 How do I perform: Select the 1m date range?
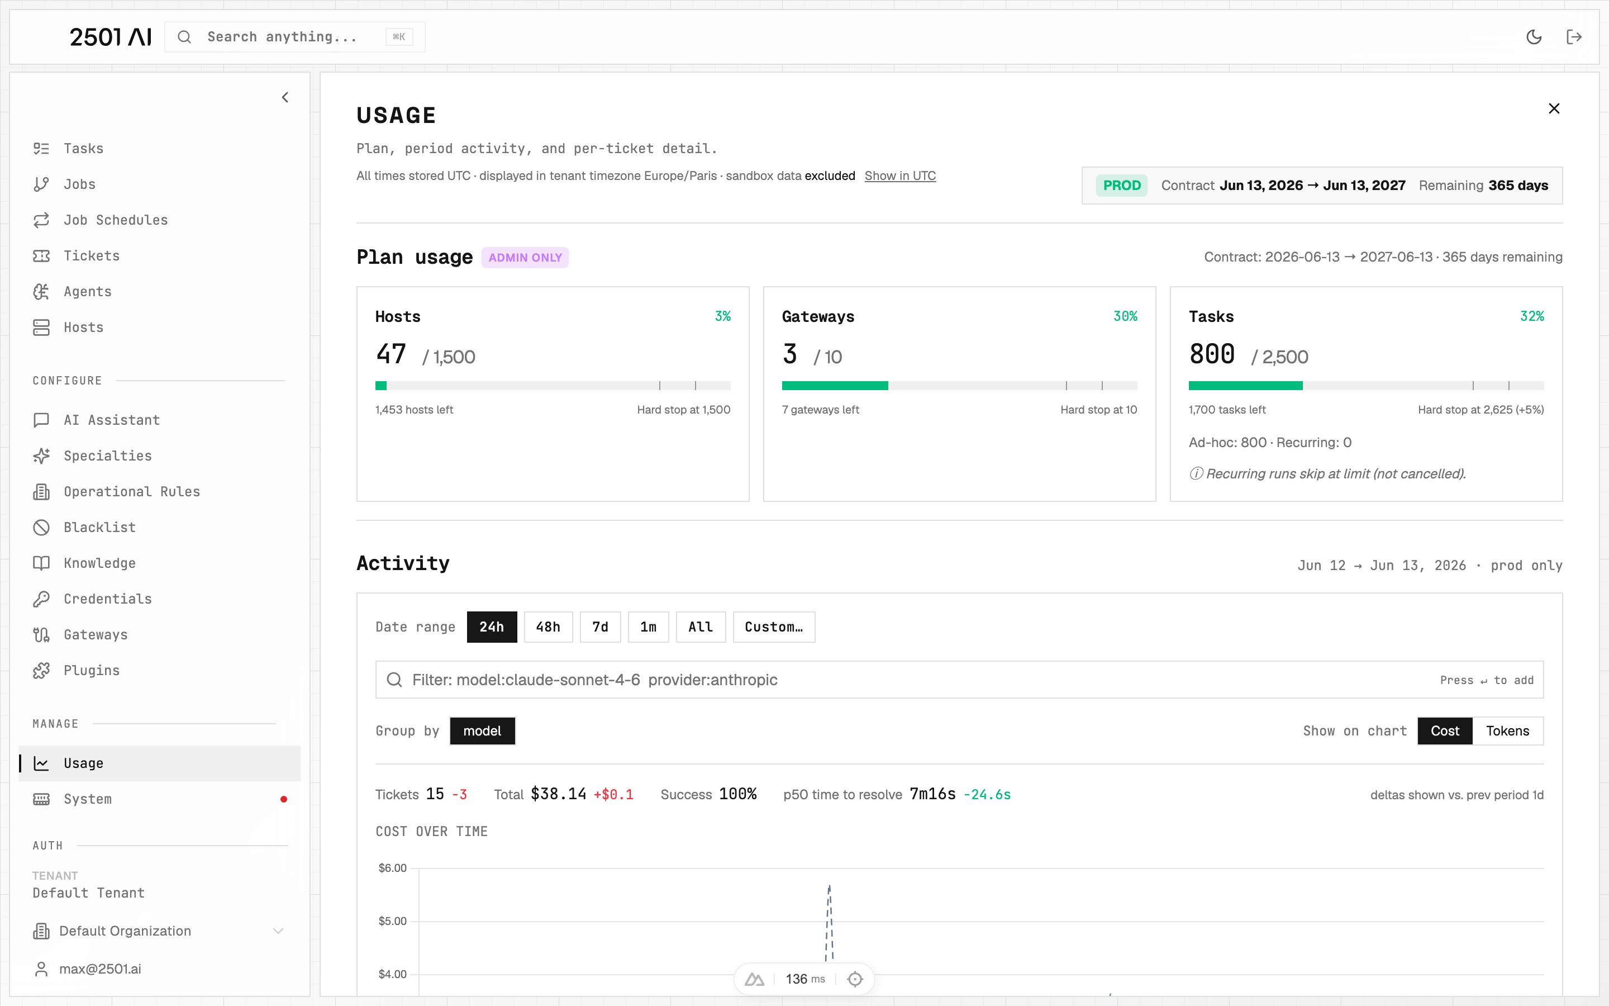648,627
